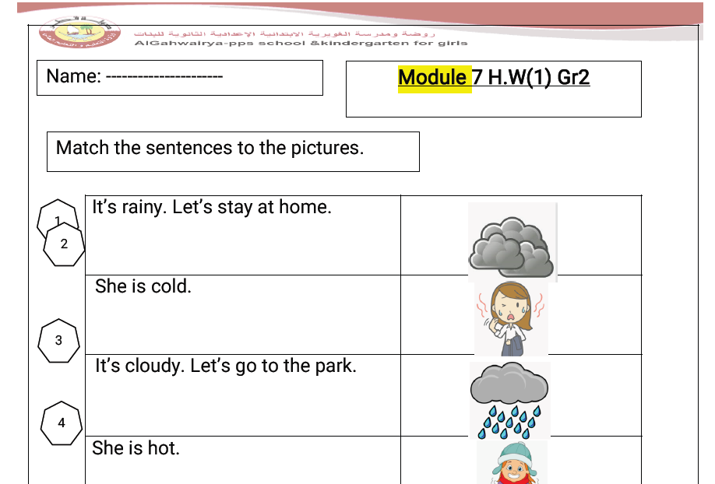Viewport: 715px width, 484px height.
Task: Click "It's cloudy. Let's go to the park."
Action: [x=225, y=366]
